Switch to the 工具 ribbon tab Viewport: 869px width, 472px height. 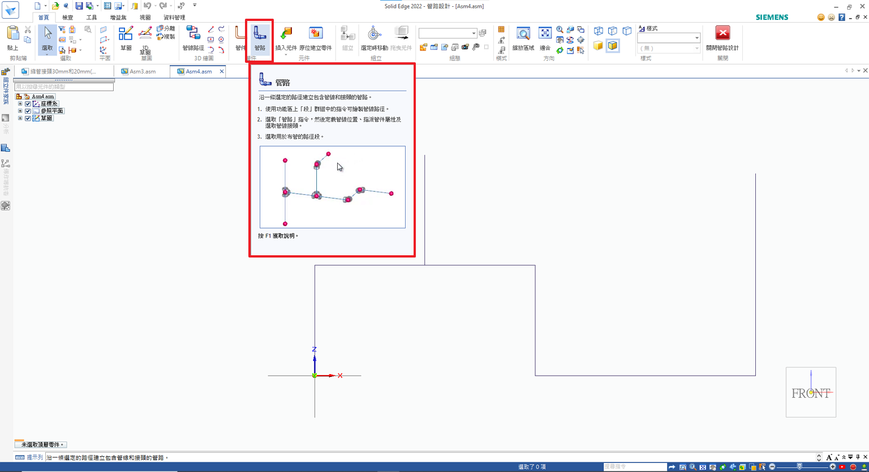coord(92,18)
